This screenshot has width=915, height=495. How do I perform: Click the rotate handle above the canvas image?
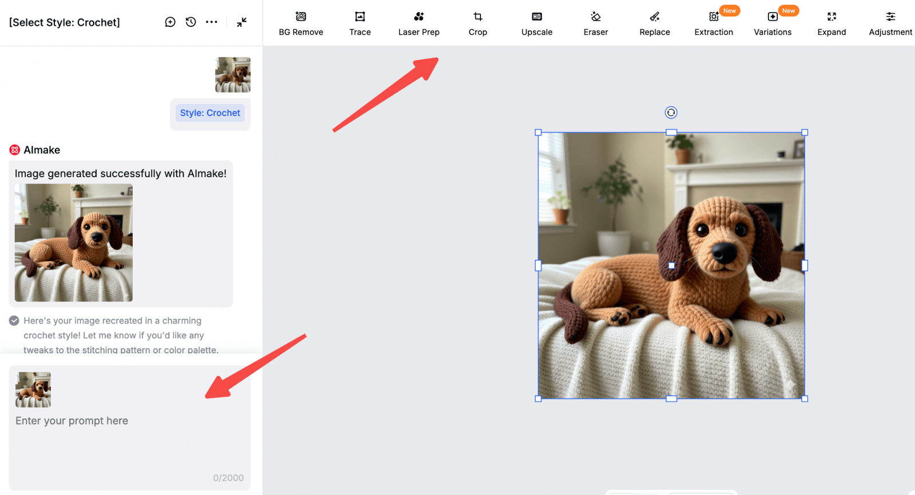coord(671,113)
